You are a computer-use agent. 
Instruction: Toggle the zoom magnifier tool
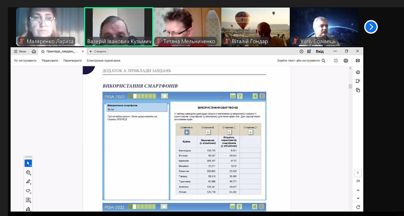[x=28, y=173]
